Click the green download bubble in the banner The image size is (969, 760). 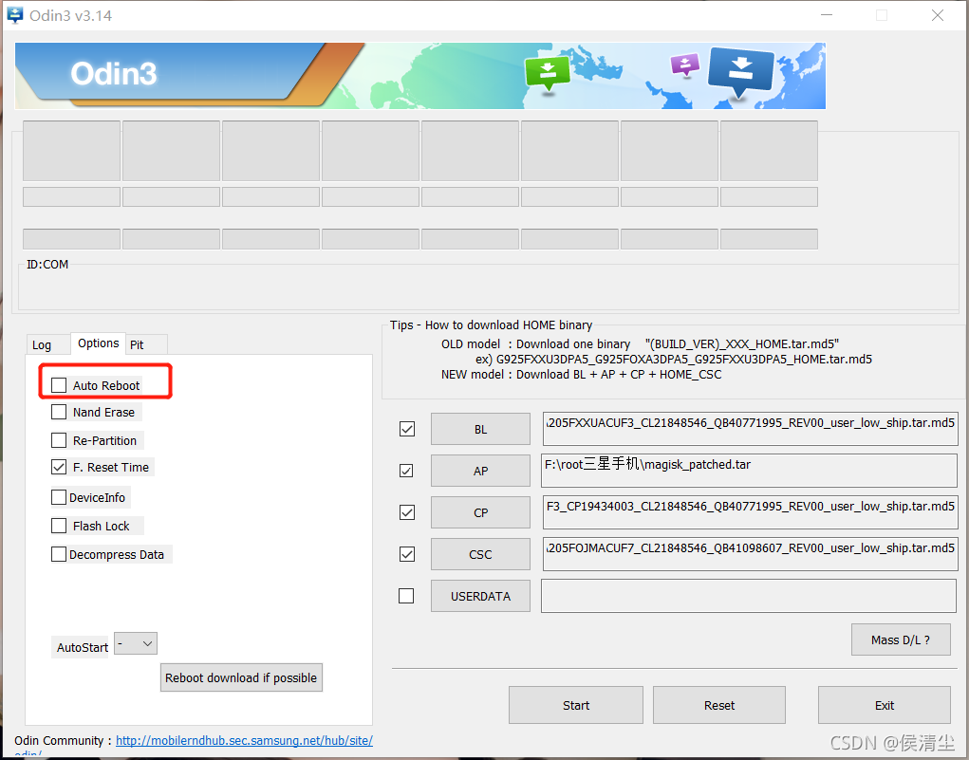pos(548,73)
